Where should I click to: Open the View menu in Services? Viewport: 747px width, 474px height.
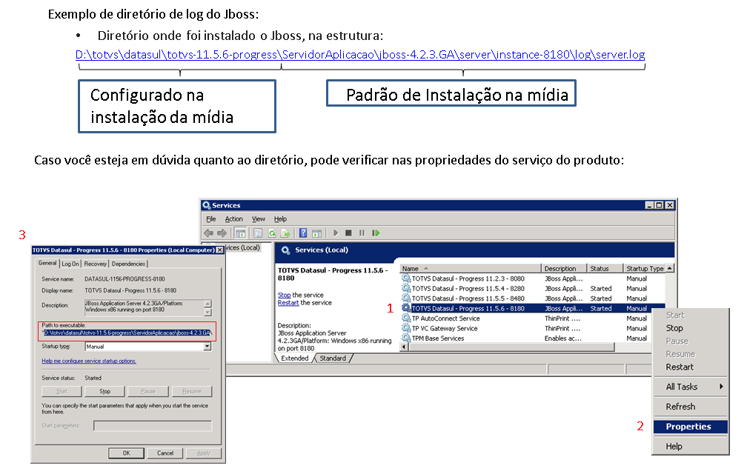[258, 219]
